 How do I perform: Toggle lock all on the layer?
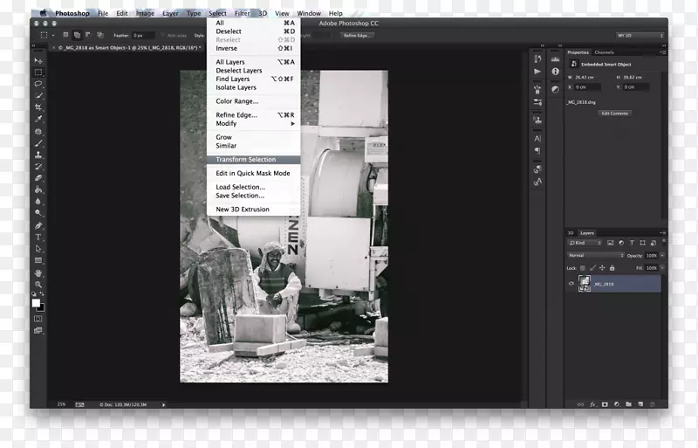tap(612, 268)
